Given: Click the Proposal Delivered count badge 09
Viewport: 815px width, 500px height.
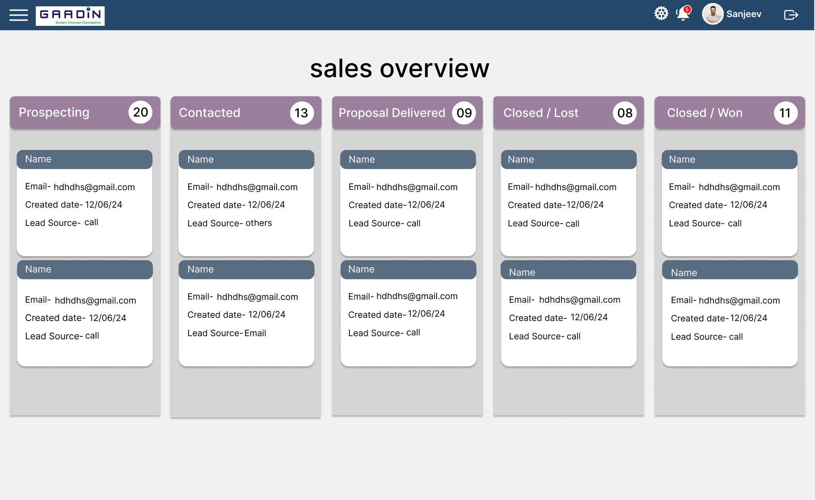Looking at the screenshot, I should click(x=464, y=113).
